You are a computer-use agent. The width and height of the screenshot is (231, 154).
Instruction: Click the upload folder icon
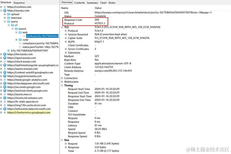9,14
